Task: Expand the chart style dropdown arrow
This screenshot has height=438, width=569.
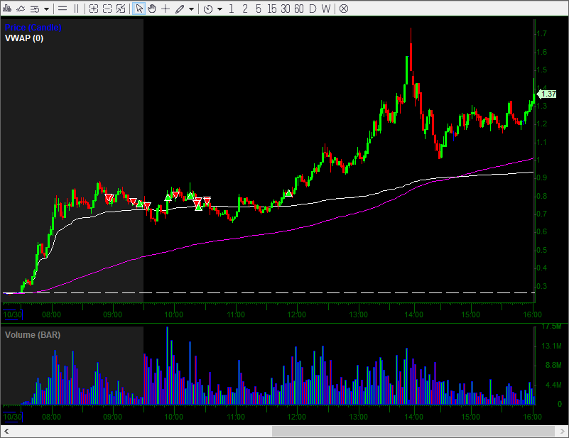Action: pyautogui.click(x=45, y=9)
